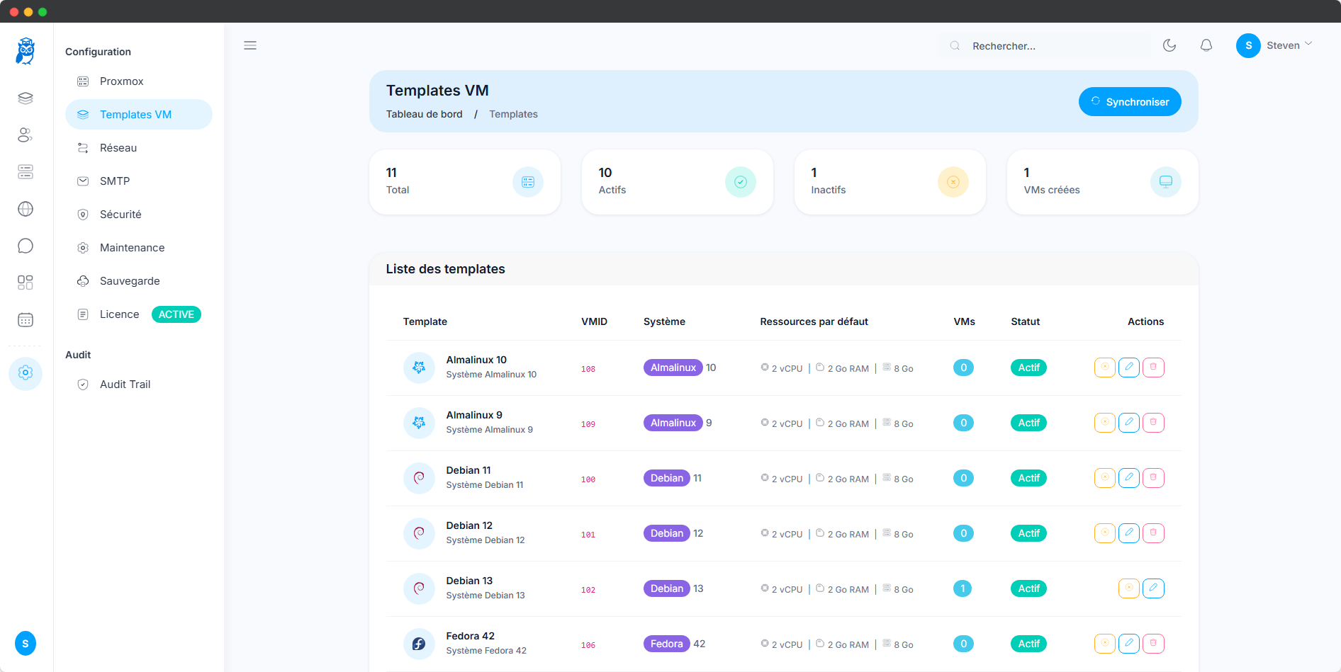
Task: Select the globe network icon in the sidebar
Action: tap(26, 209)
